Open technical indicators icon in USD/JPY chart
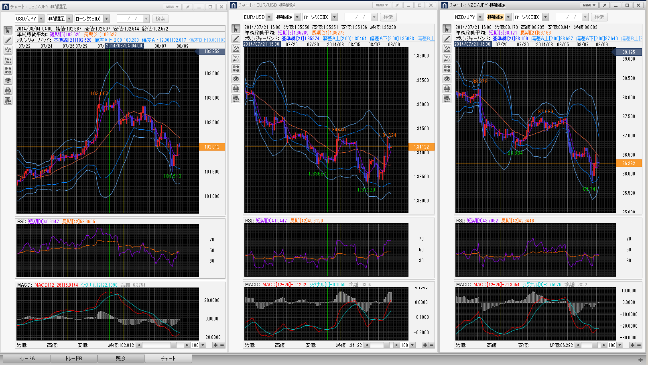 pyautogui.click(x=8, y=50)
